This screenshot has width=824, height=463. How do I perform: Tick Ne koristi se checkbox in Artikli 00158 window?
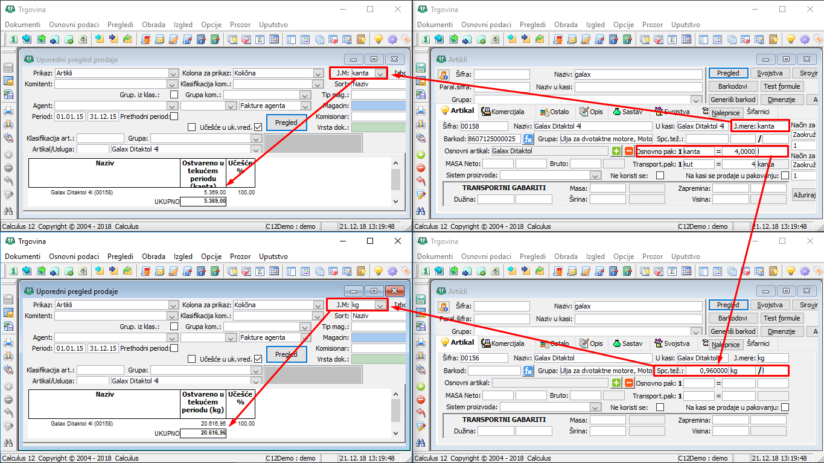pyautogui.click(x=660, y=176)
